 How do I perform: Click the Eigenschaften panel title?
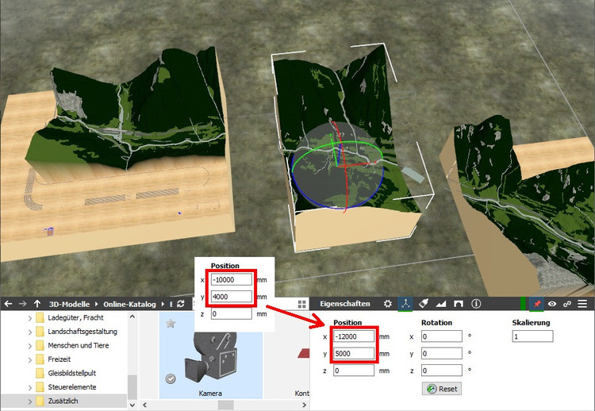click(344, 304)
